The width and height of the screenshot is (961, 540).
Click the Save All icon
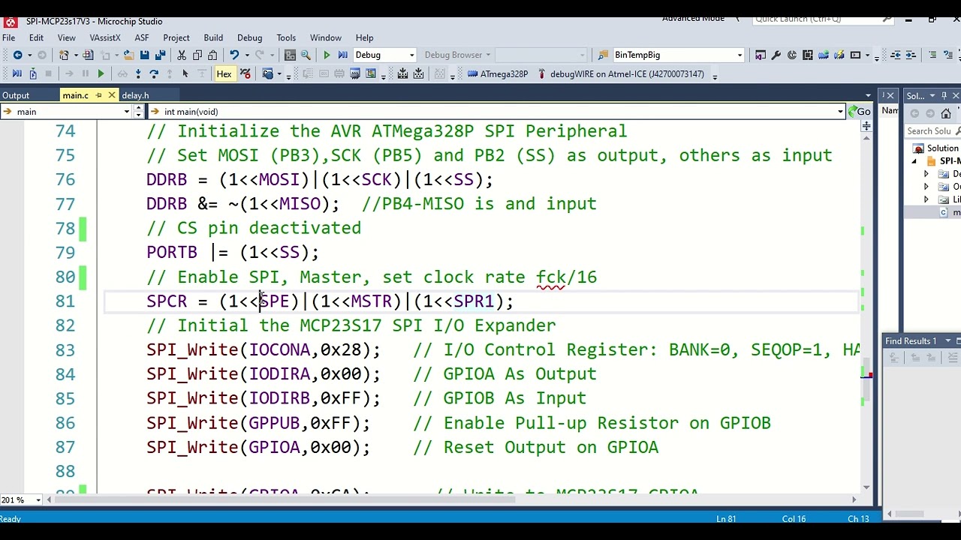(x=159, y=55)
